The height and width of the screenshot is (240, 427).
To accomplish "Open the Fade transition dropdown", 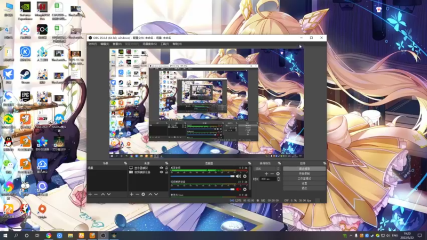I will [267, 169].
